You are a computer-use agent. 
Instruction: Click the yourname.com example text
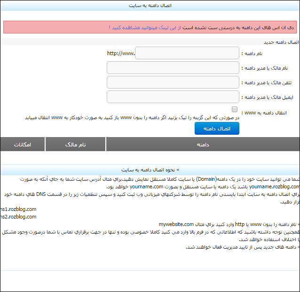(x=147, y=187)
